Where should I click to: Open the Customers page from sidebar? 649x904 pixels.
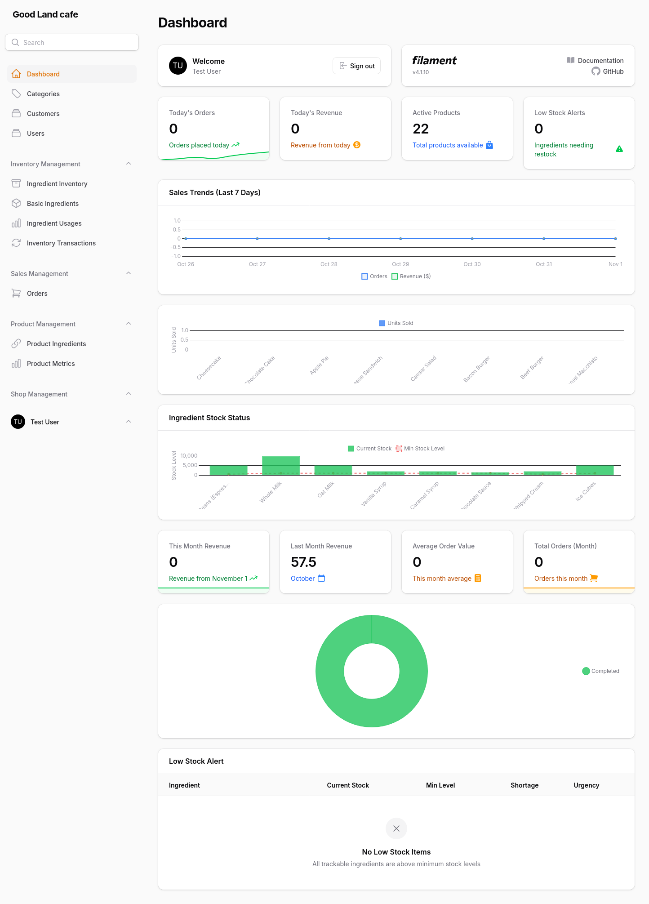[43, 114]
